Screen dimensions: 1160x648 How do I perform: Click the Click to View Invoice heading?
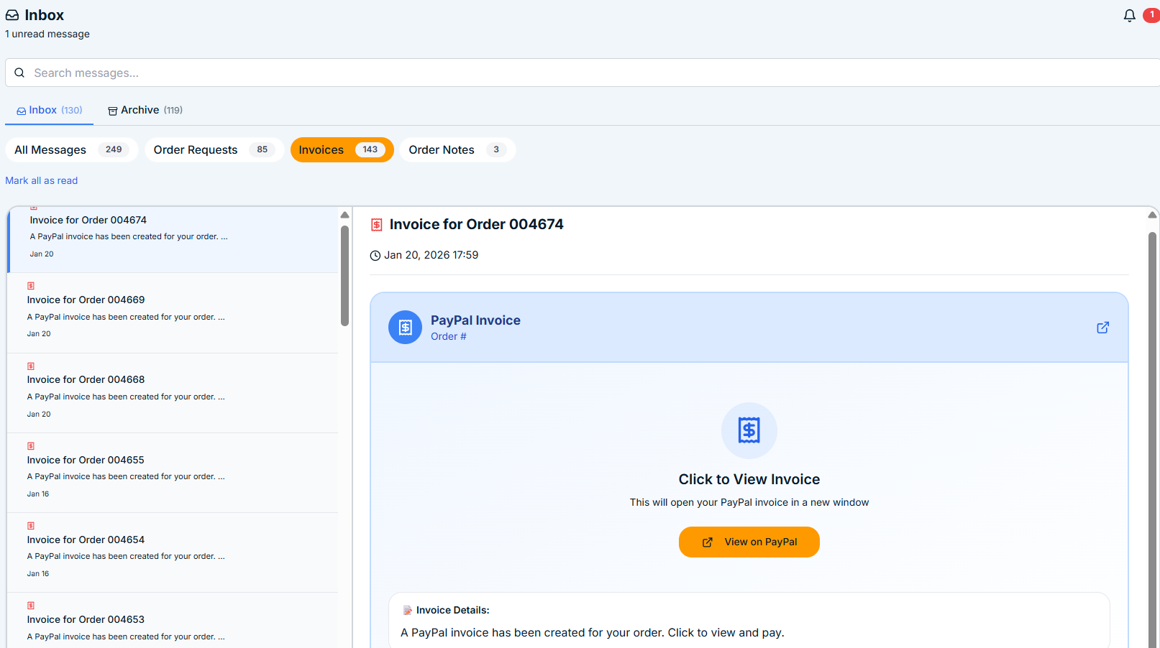[x=749, y=479]
